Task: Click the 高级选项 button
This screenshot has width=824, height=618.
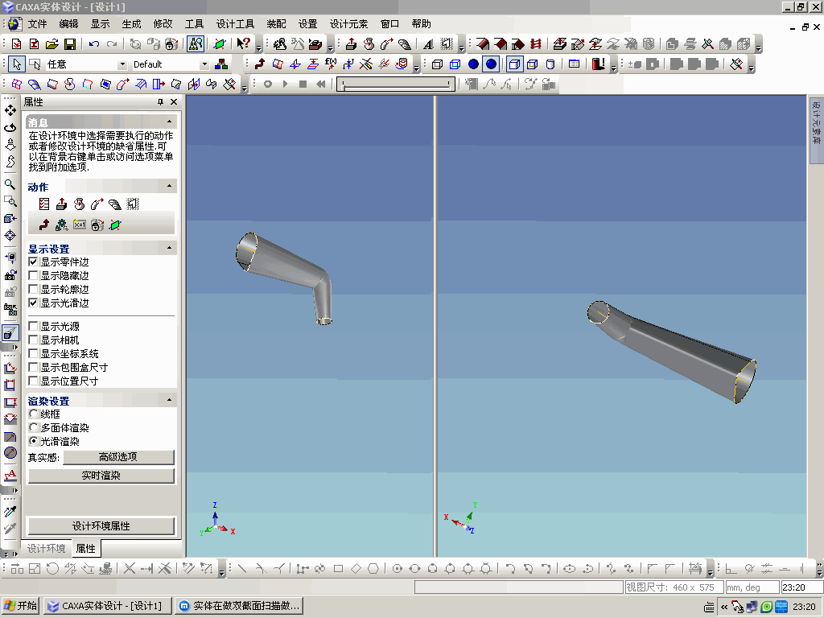Action: point(118,457)
